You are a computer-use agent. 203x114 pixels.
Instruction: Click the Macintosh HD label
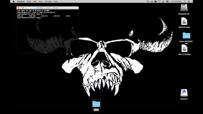coord(184,14)
